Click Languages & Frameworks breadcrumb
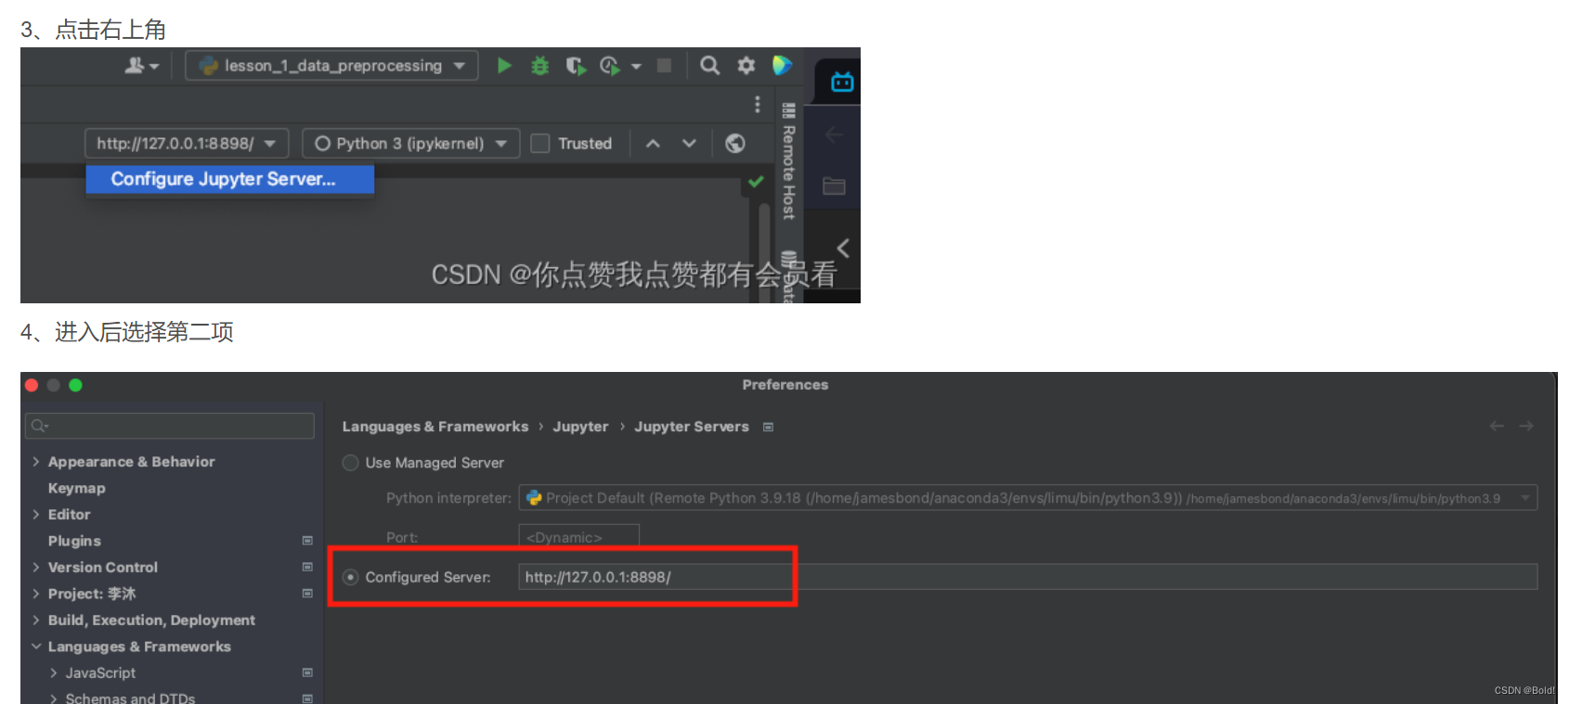 point(435,427)
